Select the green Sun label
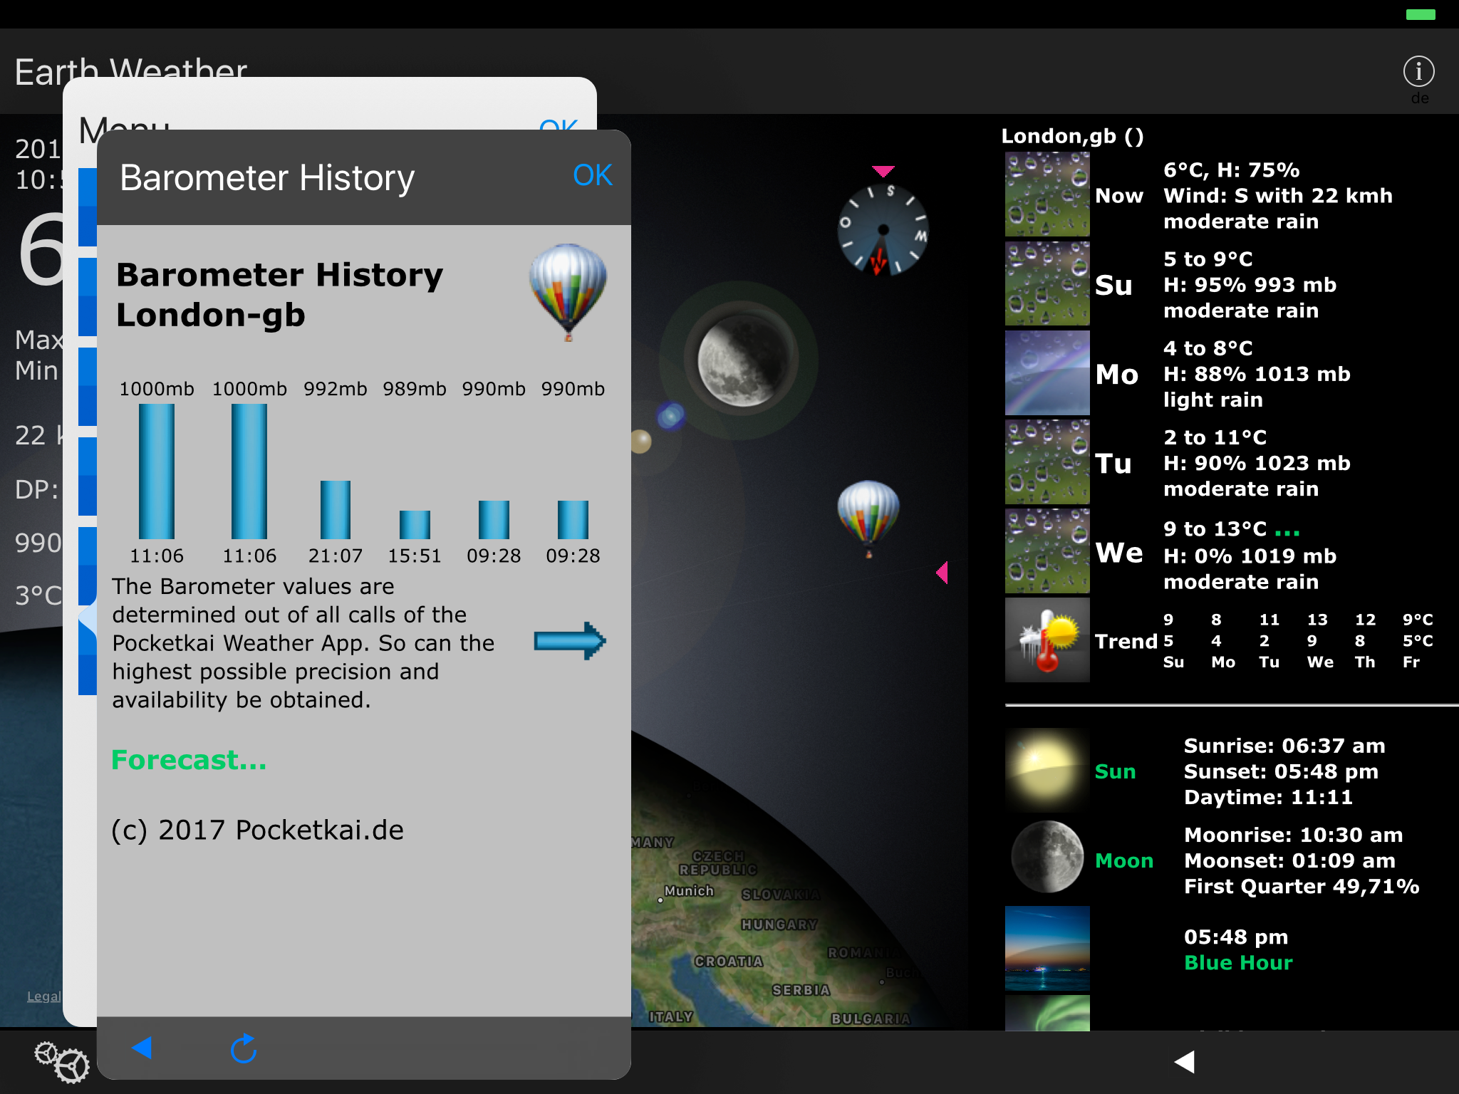The width and height of the screenshot is (1459, 1094). point(1115,771)
